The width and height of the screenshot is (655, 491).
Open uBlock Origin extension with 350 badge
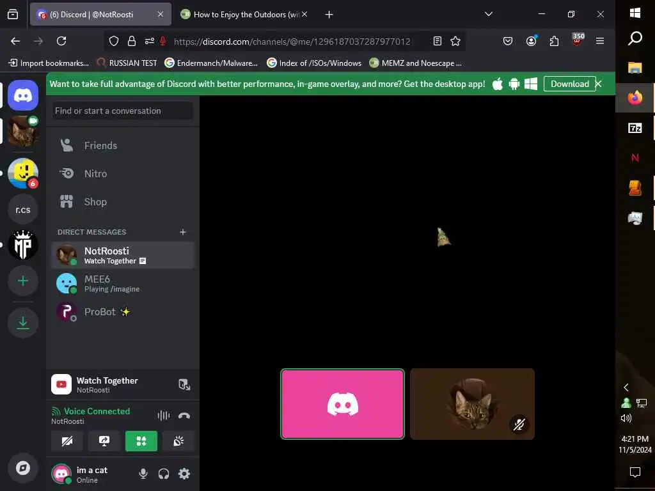(578, 40)
